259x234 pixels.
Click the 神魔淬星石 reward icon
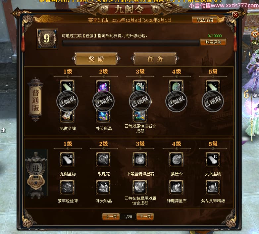pos(176,187)
